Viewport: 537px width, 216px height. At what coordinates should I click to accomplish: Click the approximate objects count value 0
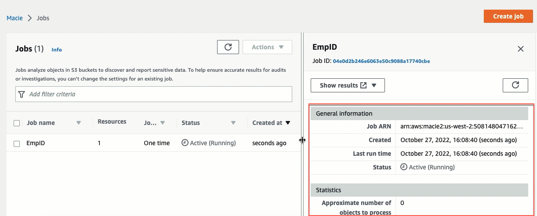point(402,203)
